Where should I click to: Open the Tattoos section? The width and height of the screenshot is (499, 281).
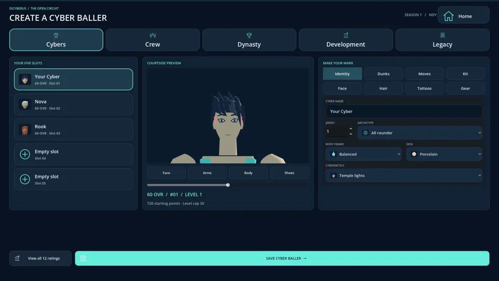coord(424,88)
